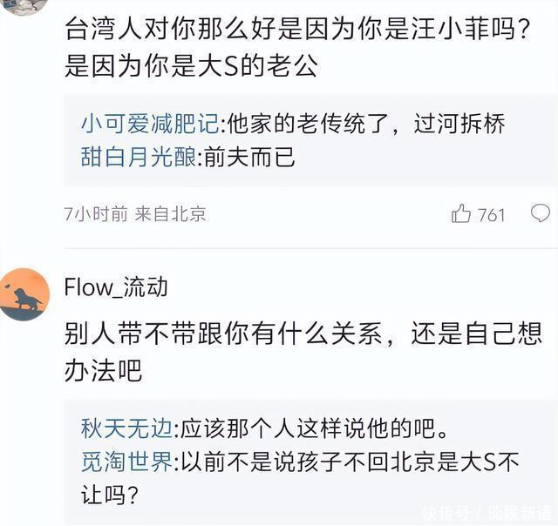Click the reply text 应该那个人这样说他的吧
Image resolution: width=558 pixels, height=526 pixels.
[x=312, y=428]
